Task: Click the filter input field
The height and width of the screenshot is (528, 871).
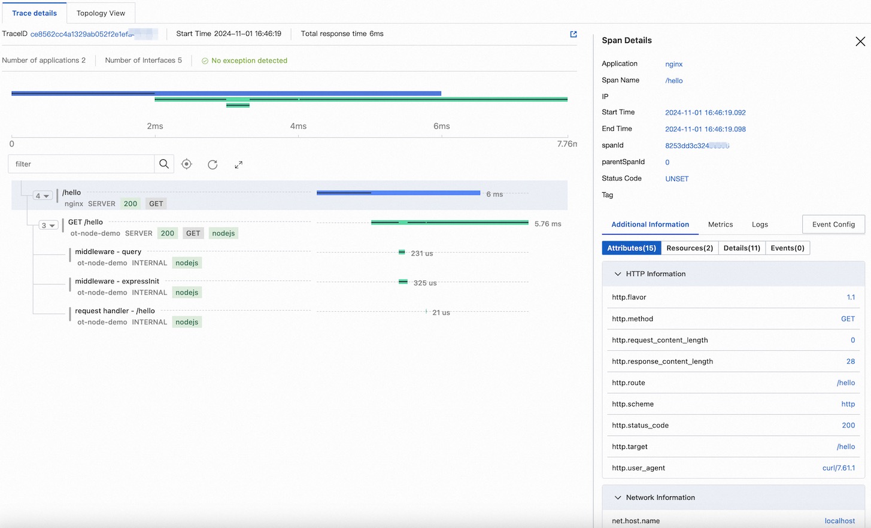Action: tap(81, 164)
